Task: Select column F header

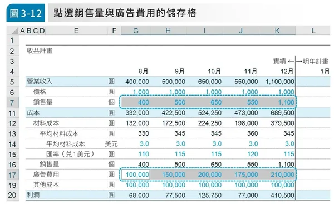Action: pos(114,31)
